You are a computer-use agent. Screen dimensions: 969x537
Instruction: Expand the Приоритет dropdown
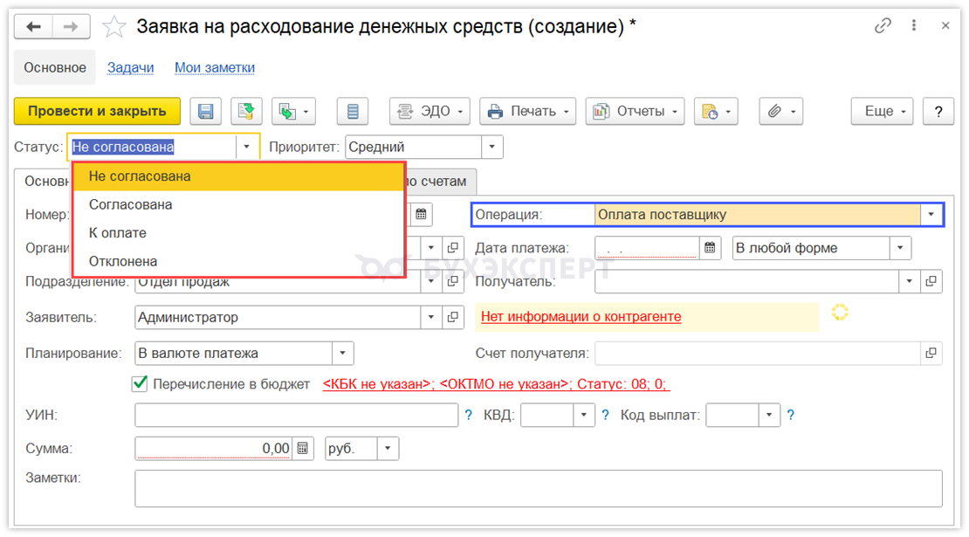(492, 148)
